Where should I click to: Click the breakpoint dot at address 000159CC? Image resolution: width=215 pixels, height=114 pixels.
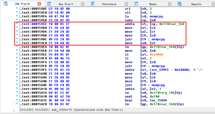[17, 23]
